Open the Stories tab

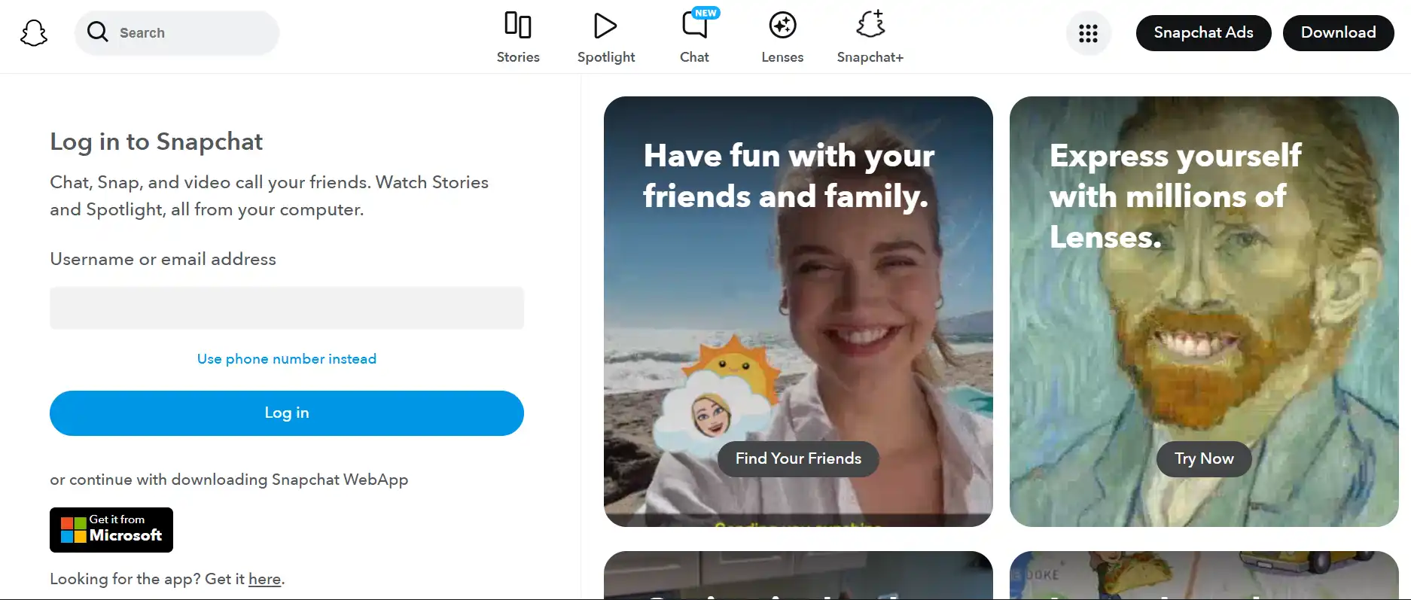coord(518,37)
